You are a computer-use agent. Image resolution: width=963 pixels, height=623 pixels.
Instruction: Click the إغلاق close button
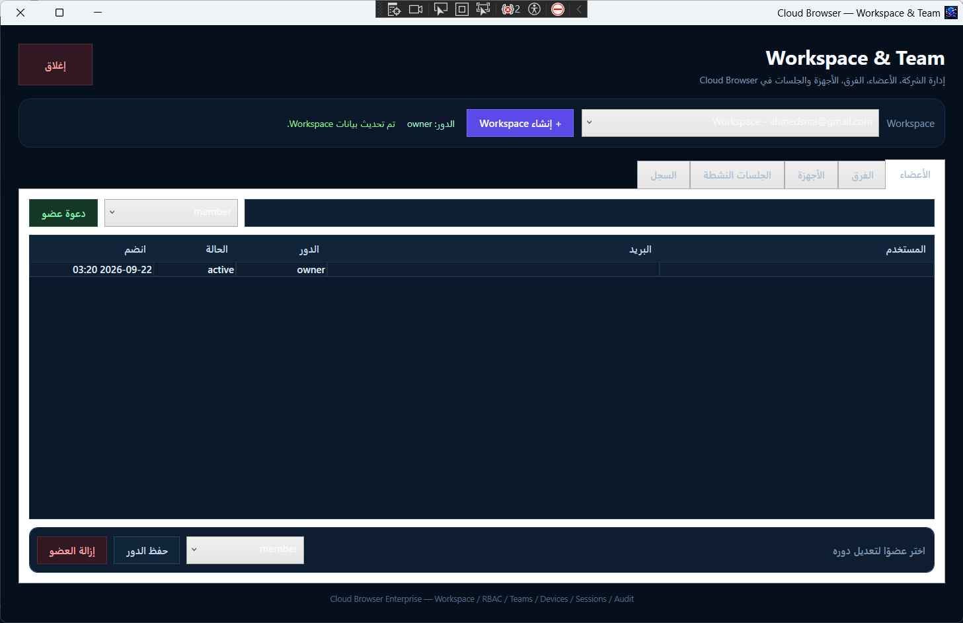point(56,65)
